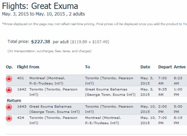
Task: Click the To column header
Action: tap(88, 67)
